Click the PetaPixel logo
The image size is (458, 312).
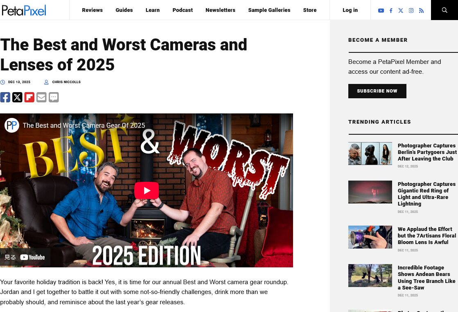(24, 10)
